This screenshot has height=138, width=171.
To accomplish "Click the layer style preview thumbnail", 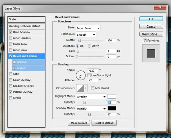I will 151,53.
